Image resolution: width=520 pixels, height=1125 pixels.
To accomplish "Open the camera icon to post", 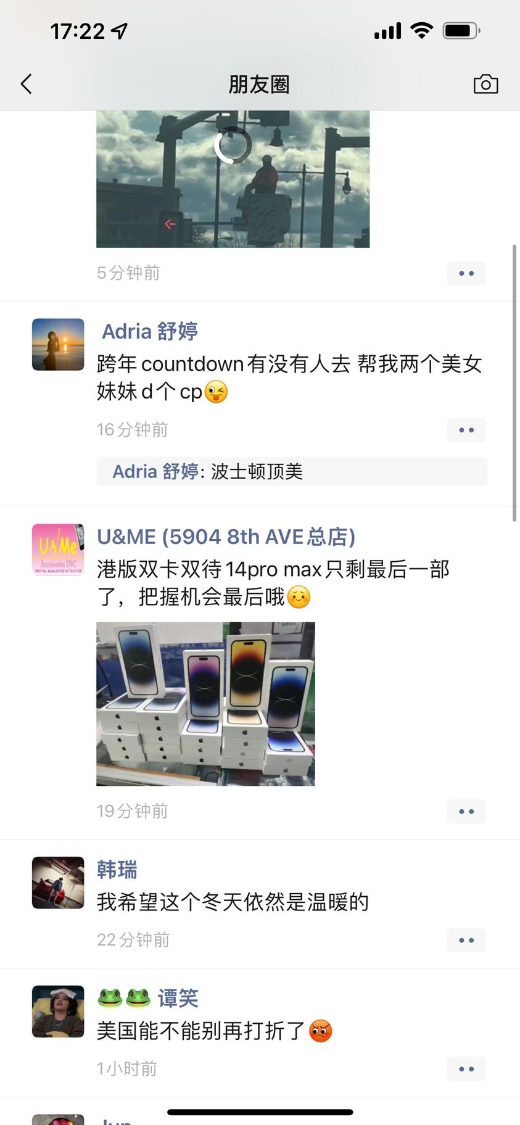I will (x=485, y=84).
